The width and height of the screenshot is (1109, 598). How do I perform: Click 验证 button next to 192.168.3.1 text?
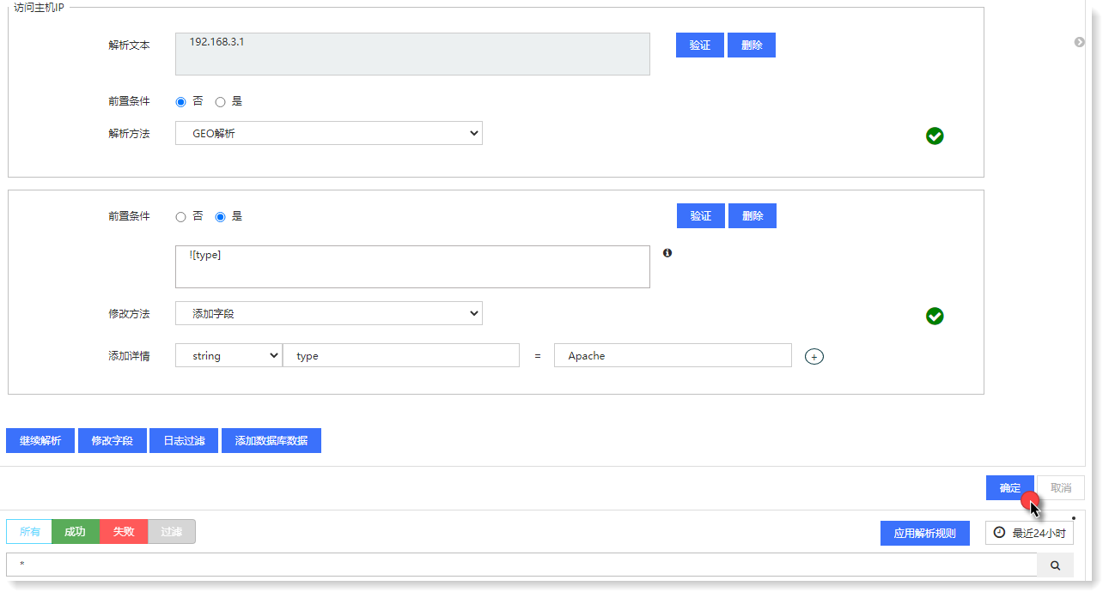700,45
